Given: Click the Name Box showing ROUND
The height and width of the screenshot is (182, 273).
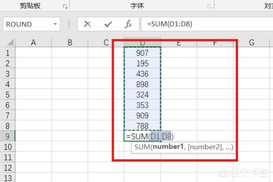Looking at the screenshot, I should tap(31, 24).
